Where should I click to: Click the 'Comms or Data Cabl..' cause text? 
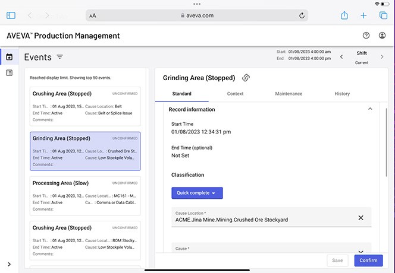tap(117, 202)
